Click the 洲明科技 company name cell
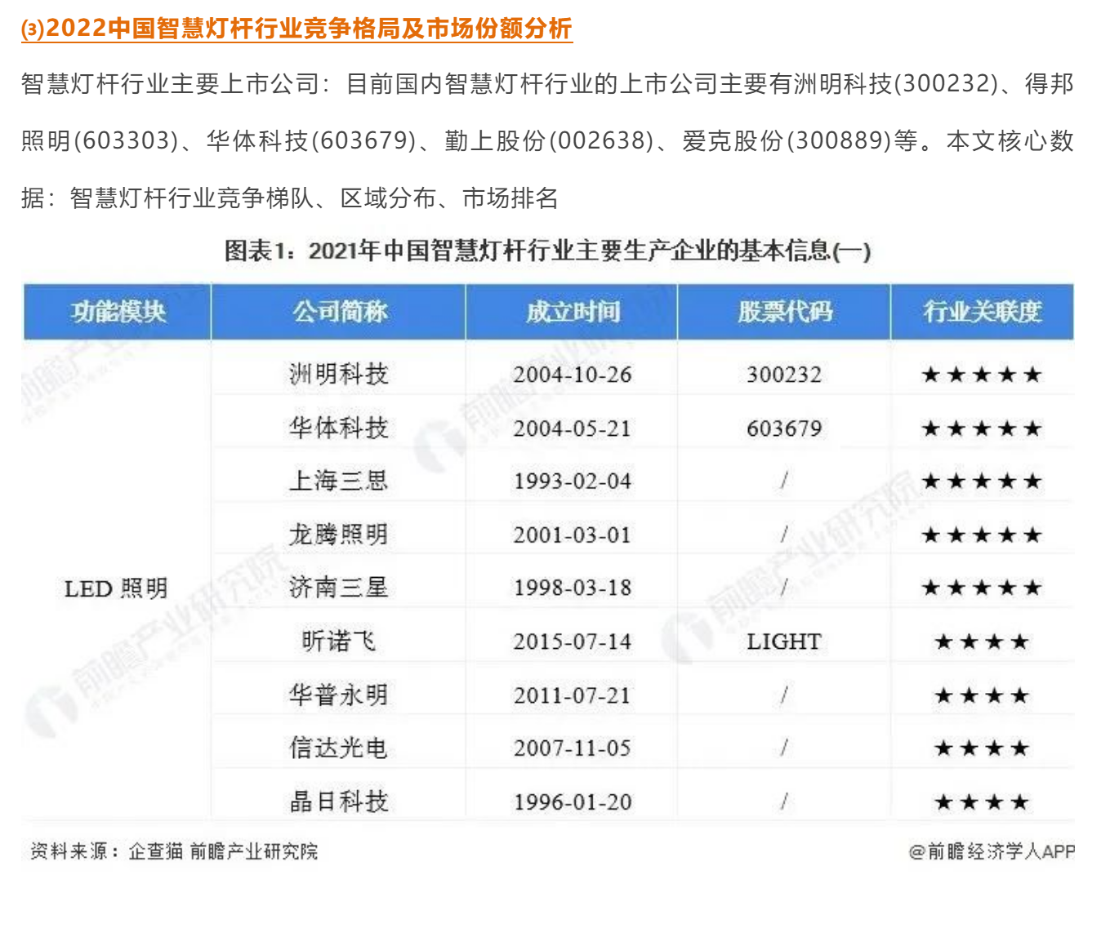The width and height of the screenshot is (1119, 928). pos(339,375)
